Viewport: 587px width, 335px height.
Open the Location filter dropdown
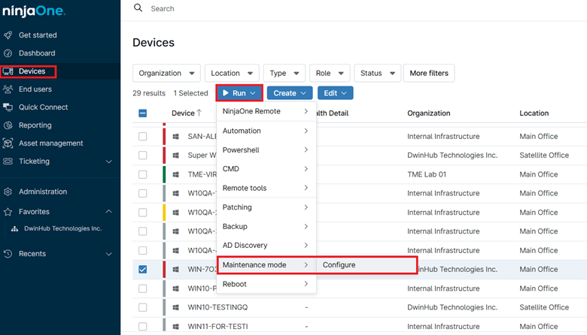[232, 73]
